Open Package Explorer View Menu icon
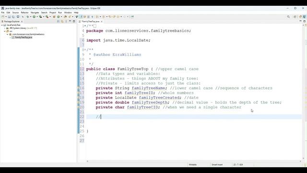 click(x=66, y=21)
